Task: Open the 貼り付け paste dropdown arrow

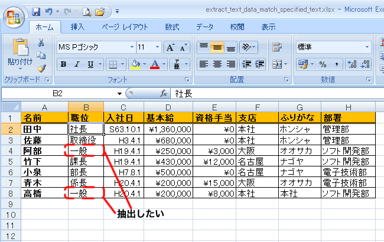Action: coord(20,68)
